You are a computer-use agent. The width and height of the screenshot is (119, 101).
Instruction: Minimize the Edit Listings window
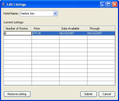[x=103, y=4]
